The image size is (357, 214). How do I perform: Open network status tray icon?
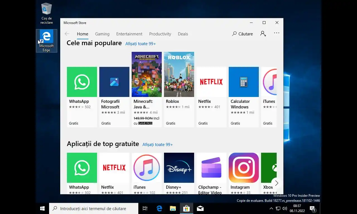(x=278, y=208)
